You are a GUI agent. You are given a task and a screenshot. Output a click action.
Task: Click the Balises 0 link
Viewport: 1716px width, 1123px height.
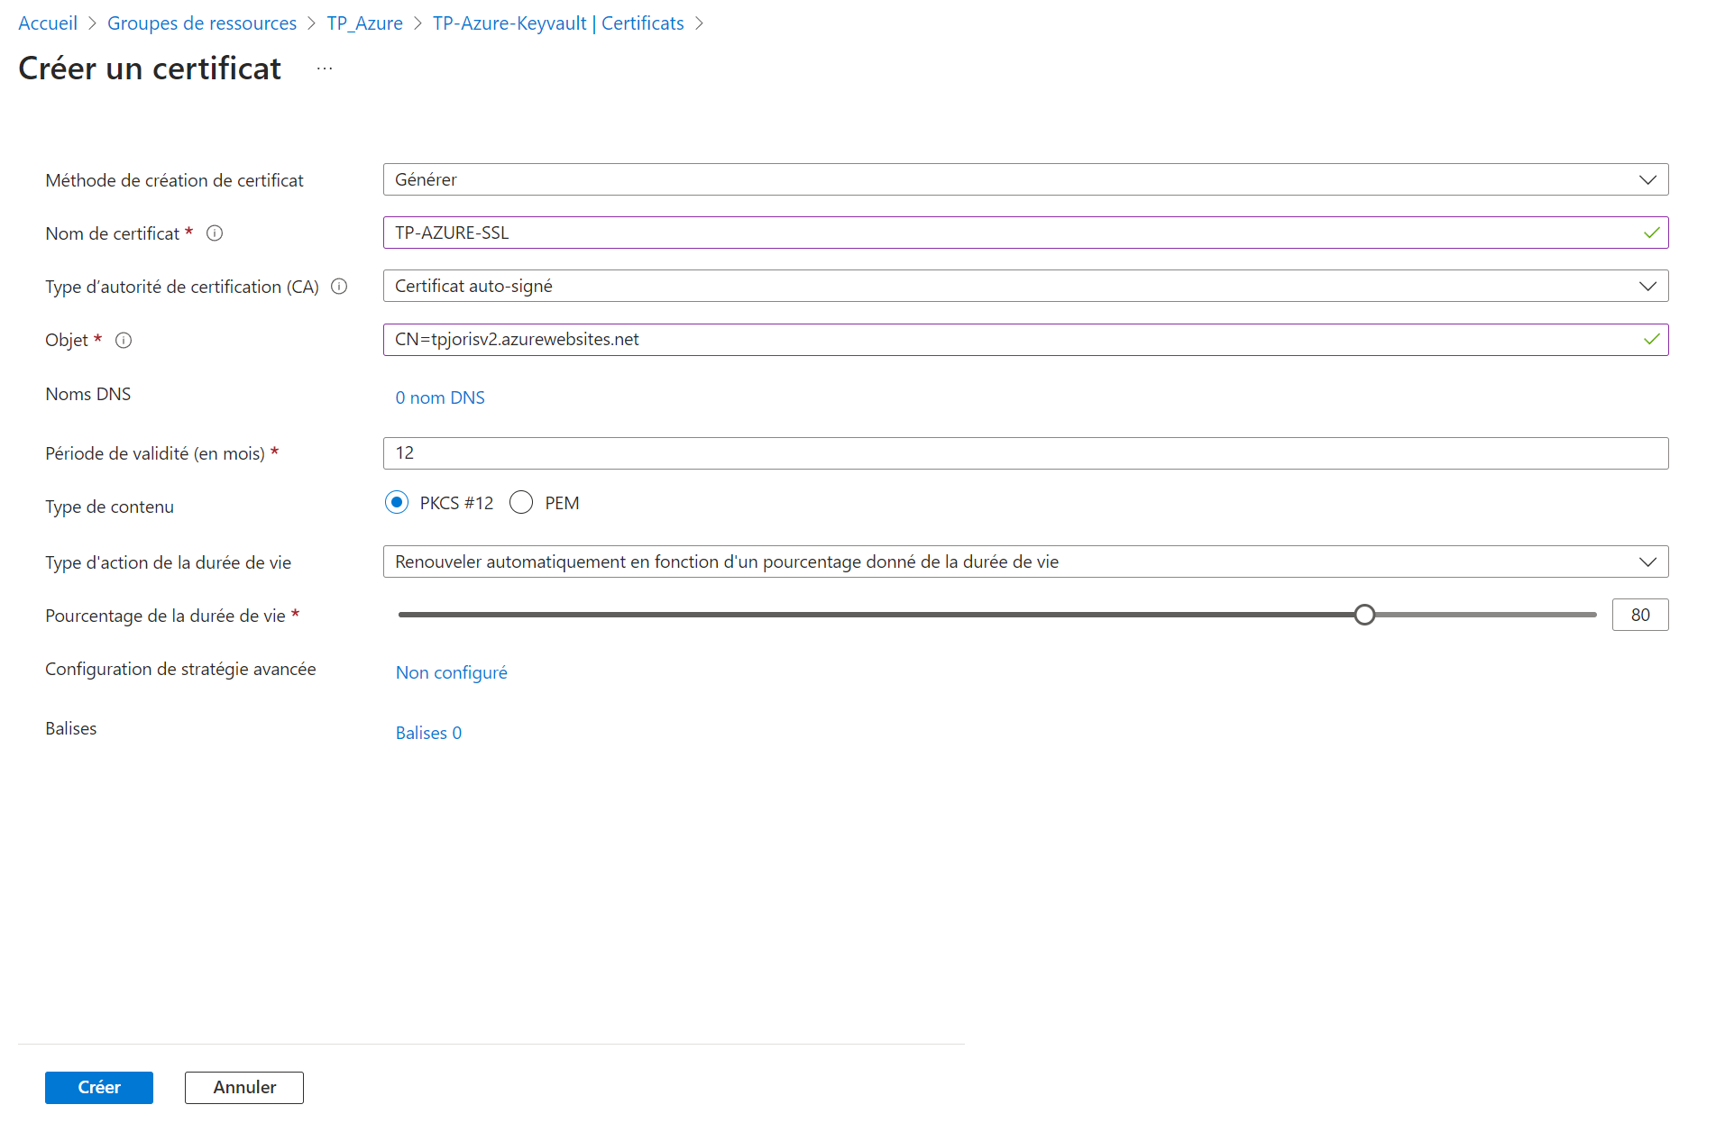point(428,733)
